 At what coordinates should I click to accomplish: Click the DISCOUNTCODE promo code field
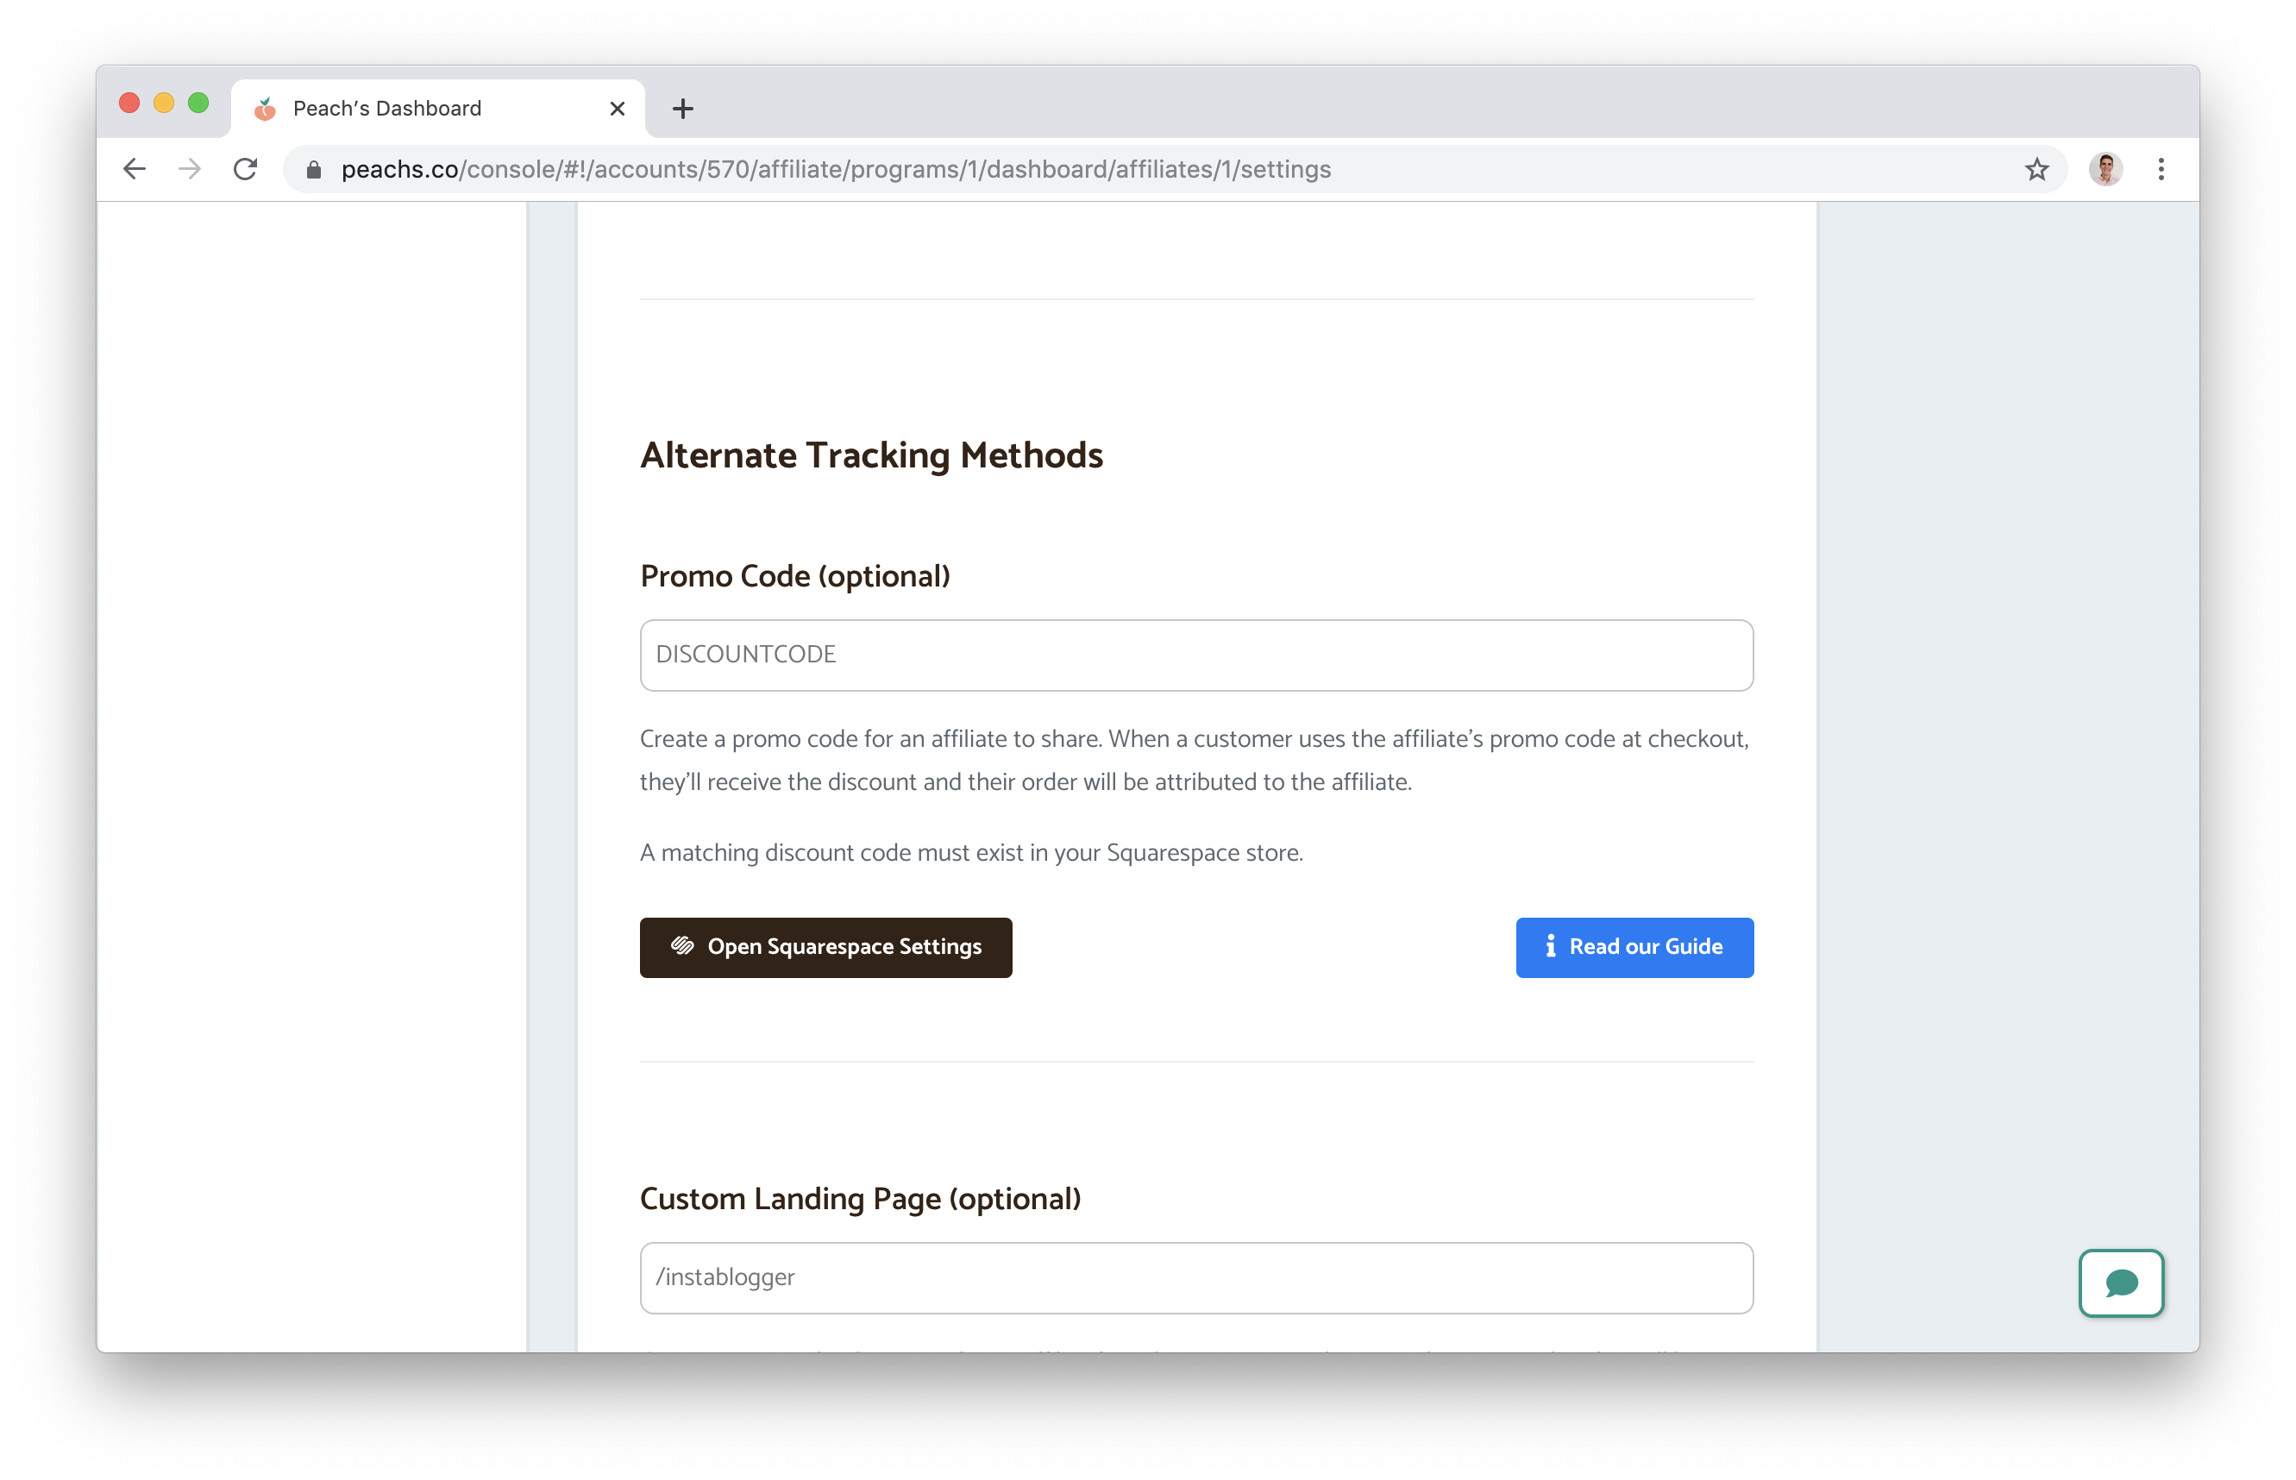(1195, 655)
